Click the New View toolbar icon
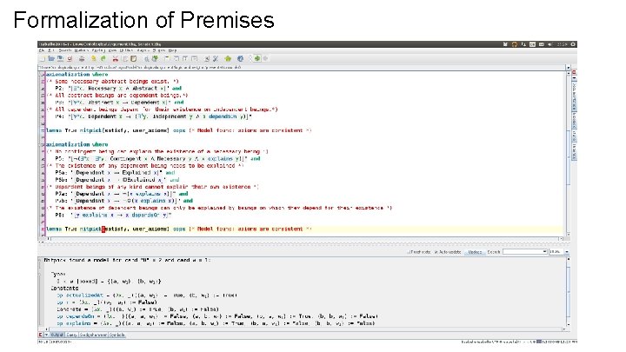Viewport: 626px width, 352px height. (x=167, y=59)
